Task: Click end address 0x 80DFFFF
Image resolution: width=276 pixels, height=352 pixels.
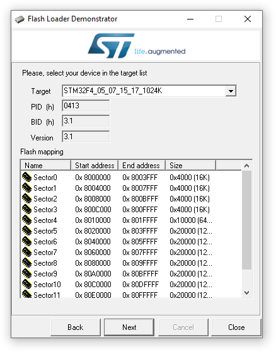Action: 141,285
